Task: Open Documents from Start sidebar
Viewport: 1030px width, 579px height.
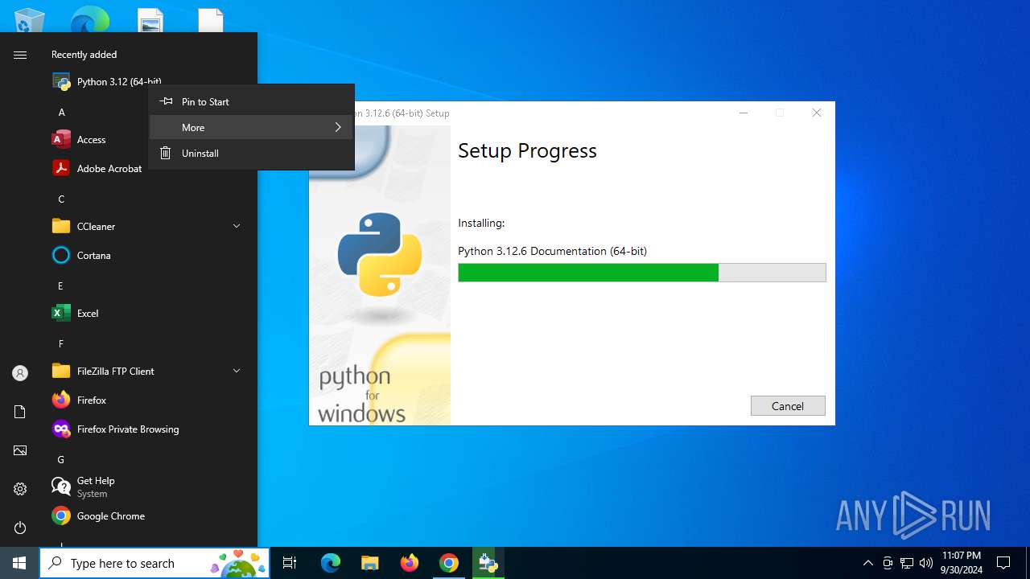Action: click(x=20, y=412)
